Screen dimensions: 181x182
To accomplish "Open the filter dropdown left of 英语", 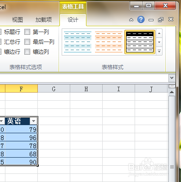I will (1, 121).
